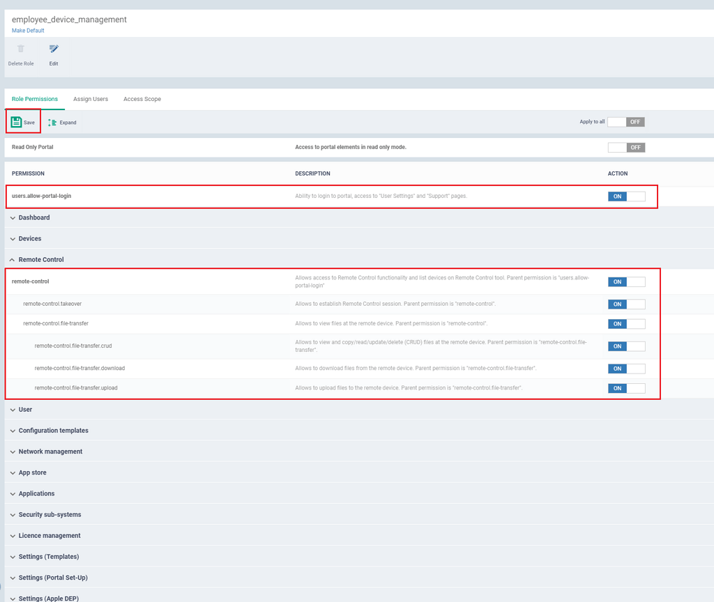
Task: Click the Delete Role trash icon
Action: point(21,49)
